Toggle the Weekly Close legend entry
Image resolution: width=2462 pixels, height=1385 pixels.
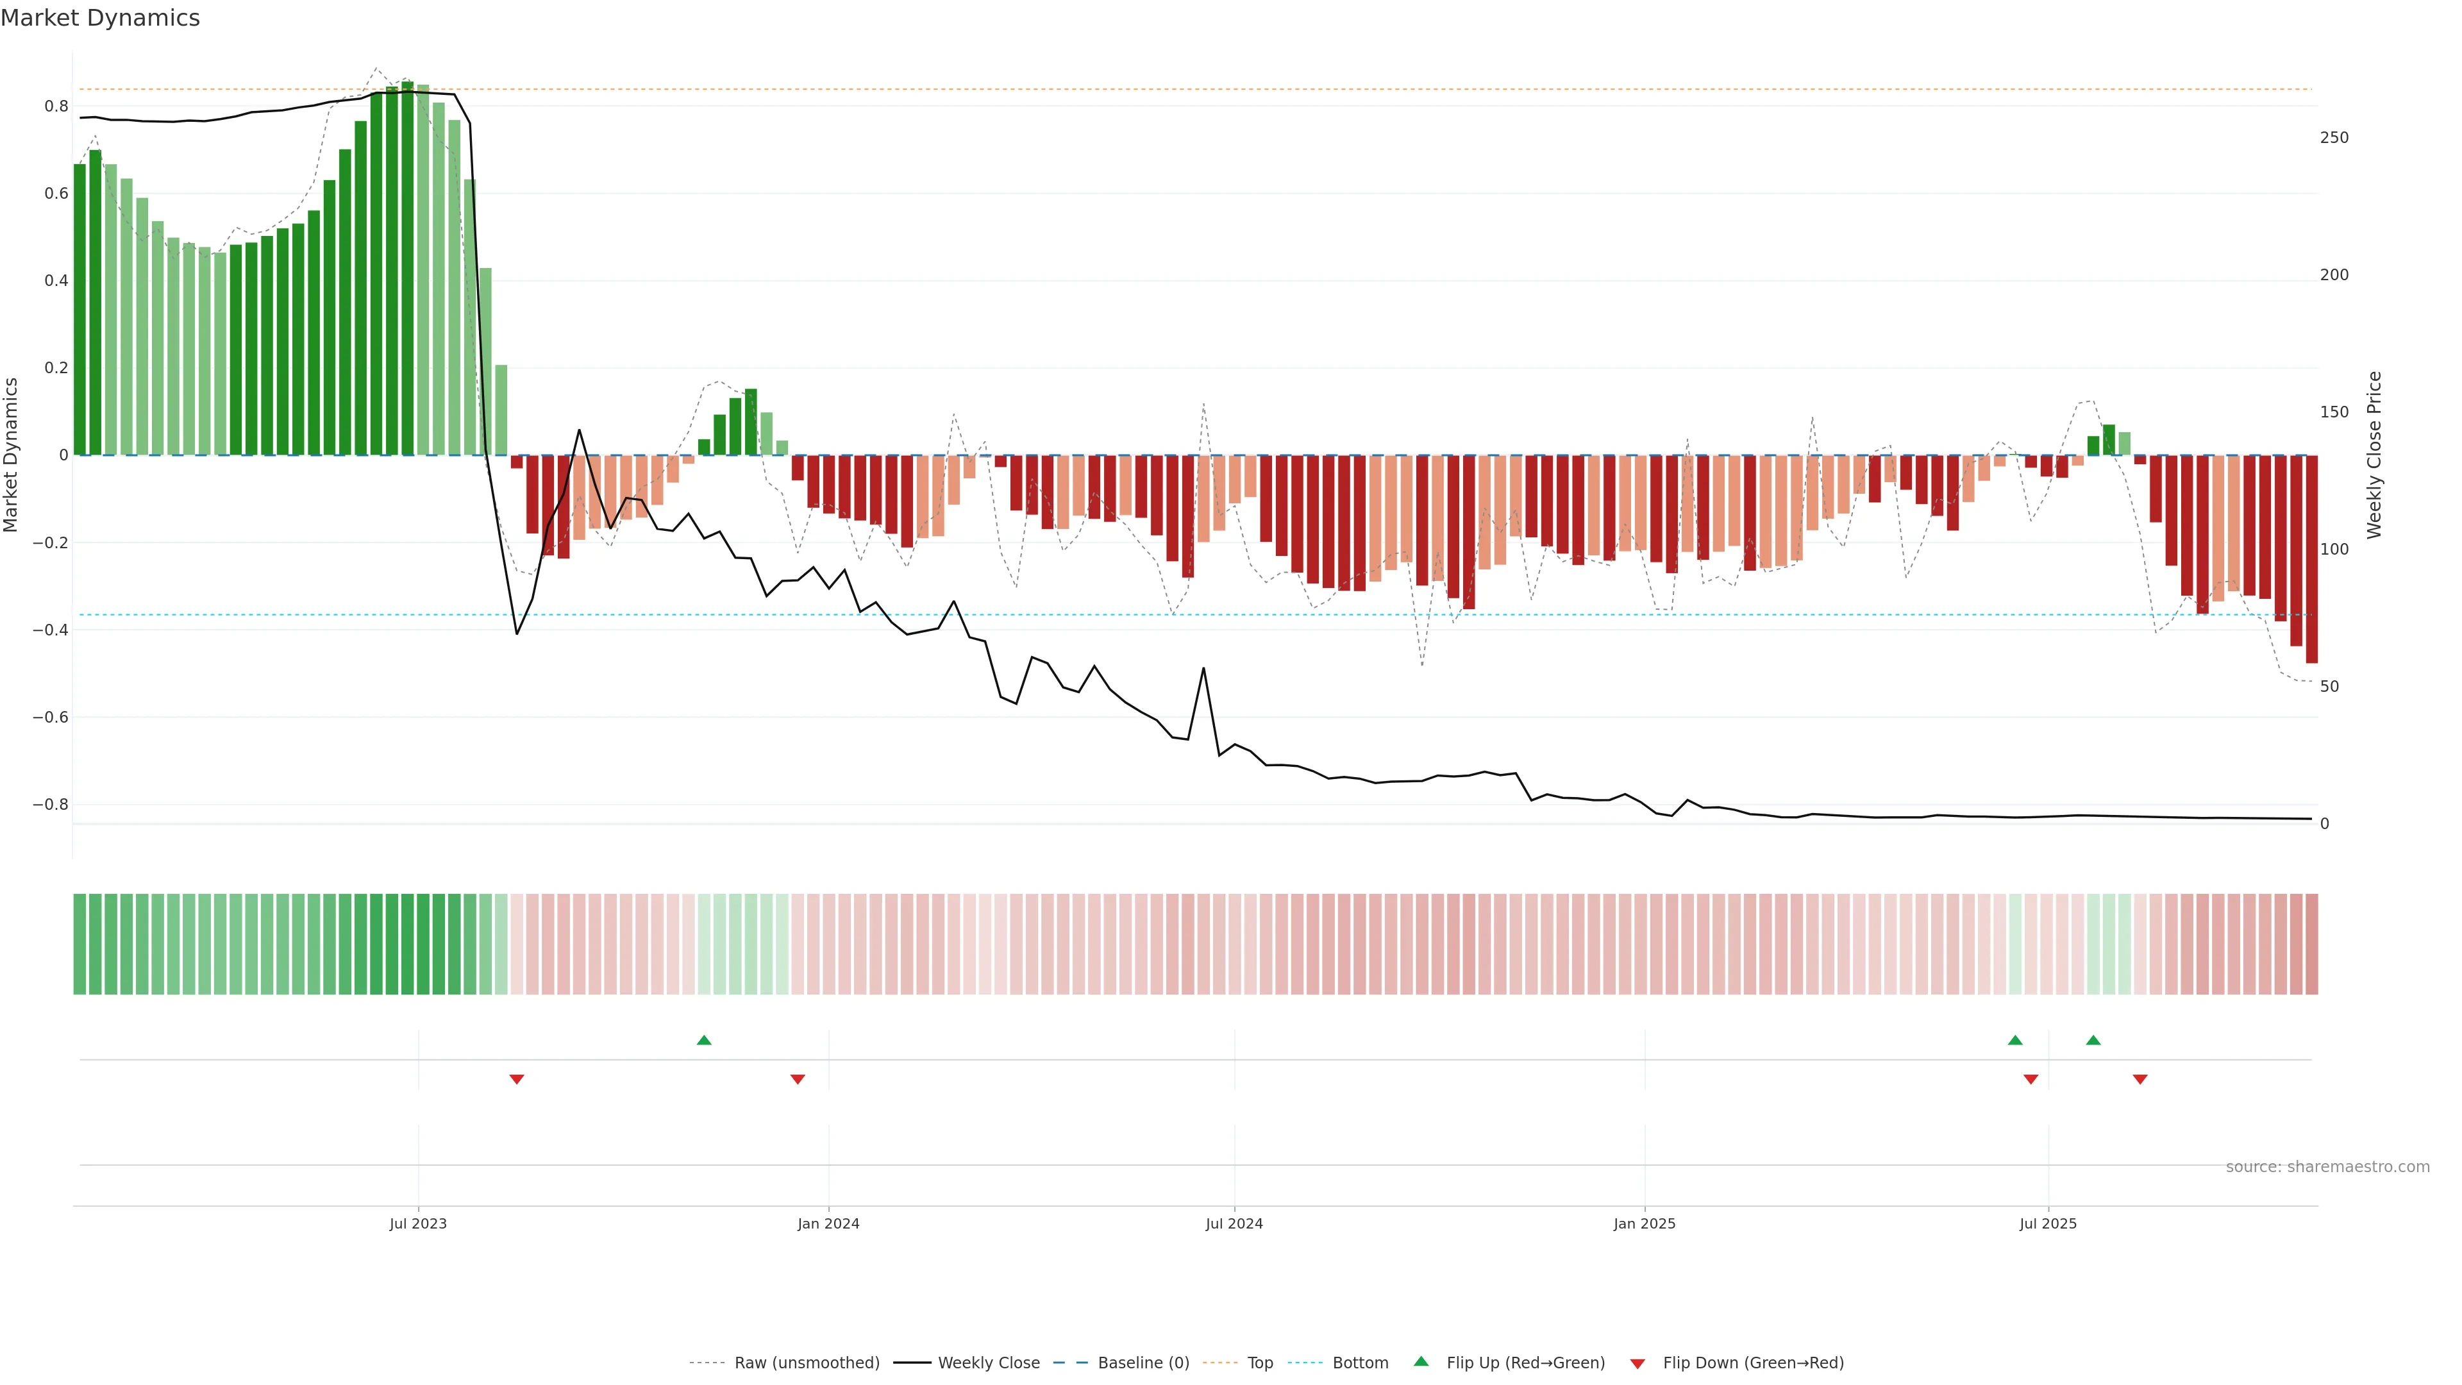[x=988, y=1363]
